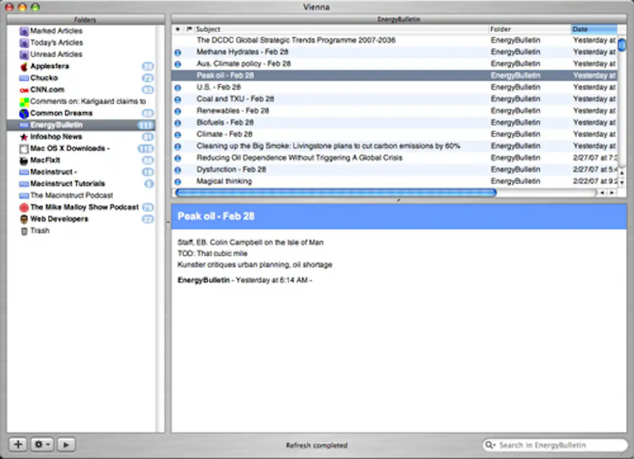Screen dimensions: 634x459
Task: Click the EnergyBulletin link in article preview
Action: (203, 280)
